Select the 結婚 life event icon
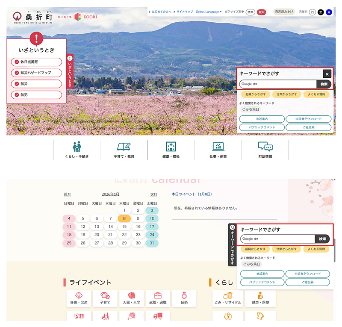The height and width of the screenshot is (327, 342). (184, 299)
